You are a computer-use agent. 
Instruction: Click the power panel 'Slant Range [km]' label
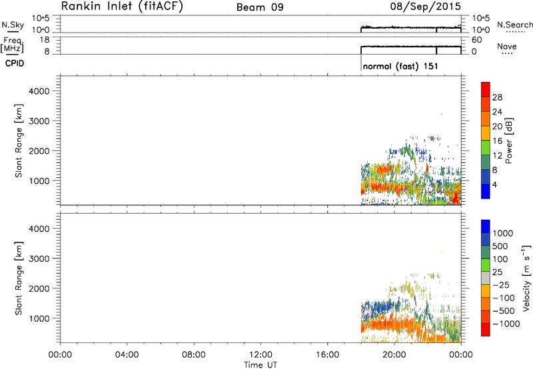pos(19,141)
